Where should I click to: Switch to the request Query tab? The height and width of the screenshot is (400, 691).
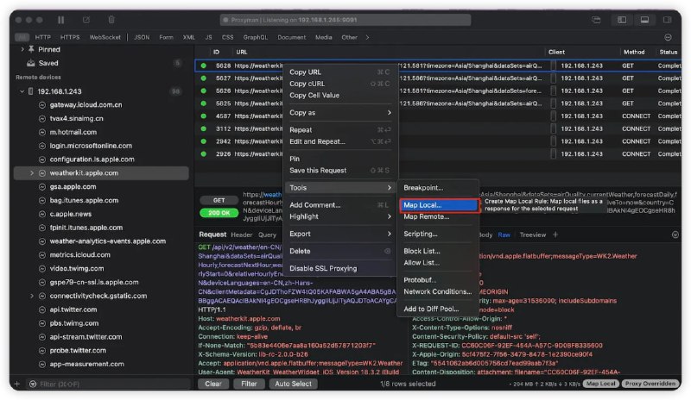coord(267,235)
